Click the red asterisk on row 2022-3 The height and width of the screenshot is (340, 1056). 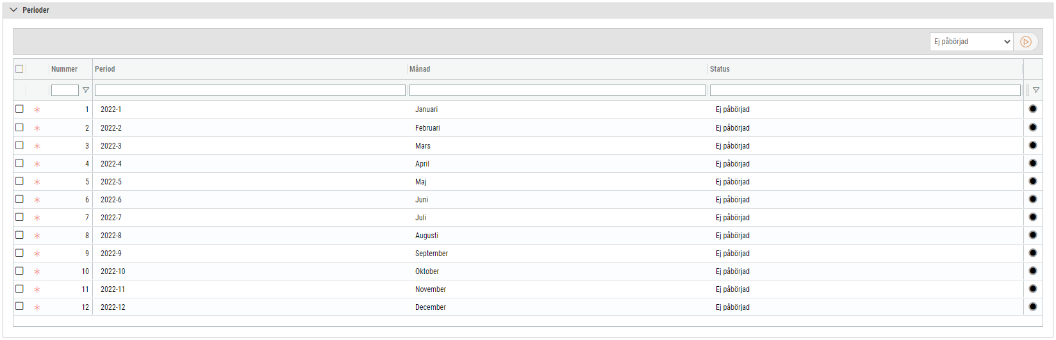click(x=37, y=146)
